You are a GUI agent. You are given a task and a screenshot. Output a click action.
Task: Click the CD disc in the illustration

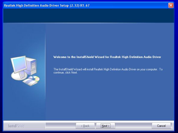[x=34, y=79]
